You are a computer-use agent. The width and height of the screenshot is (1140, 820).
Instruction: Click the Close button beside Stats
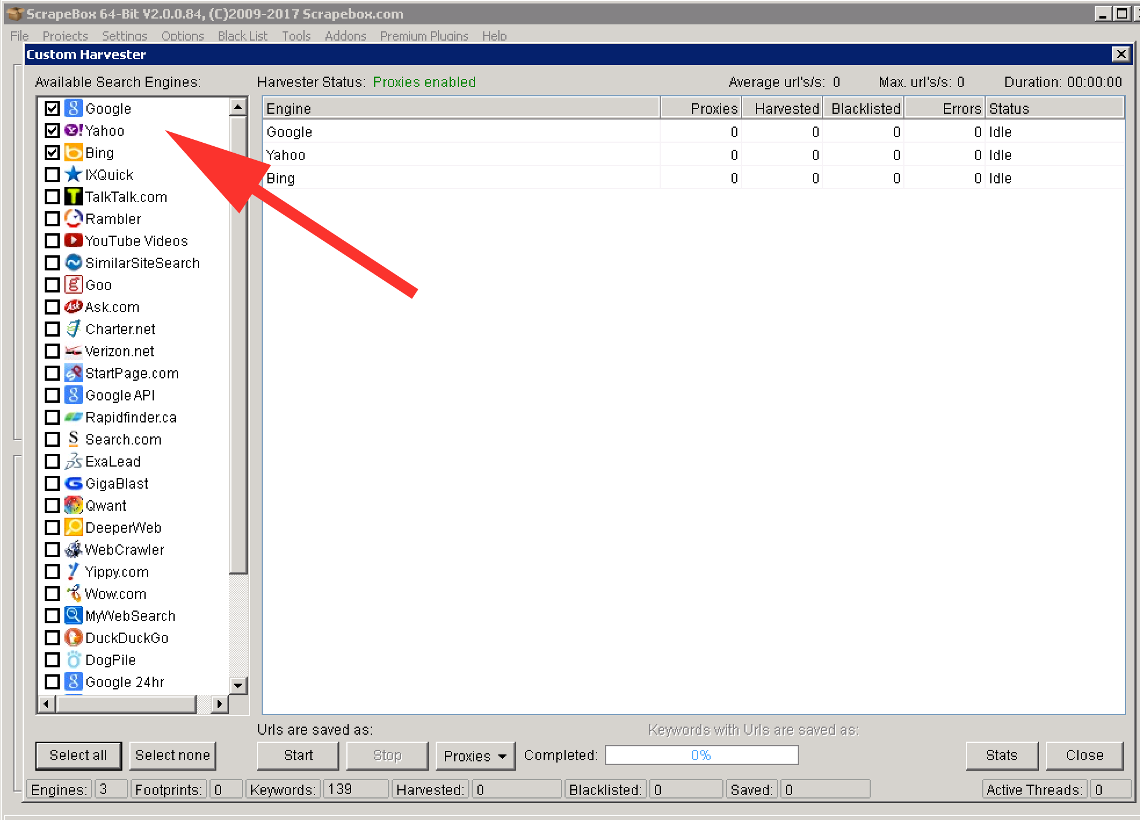pyautogui.click(x=1084, y=756)
